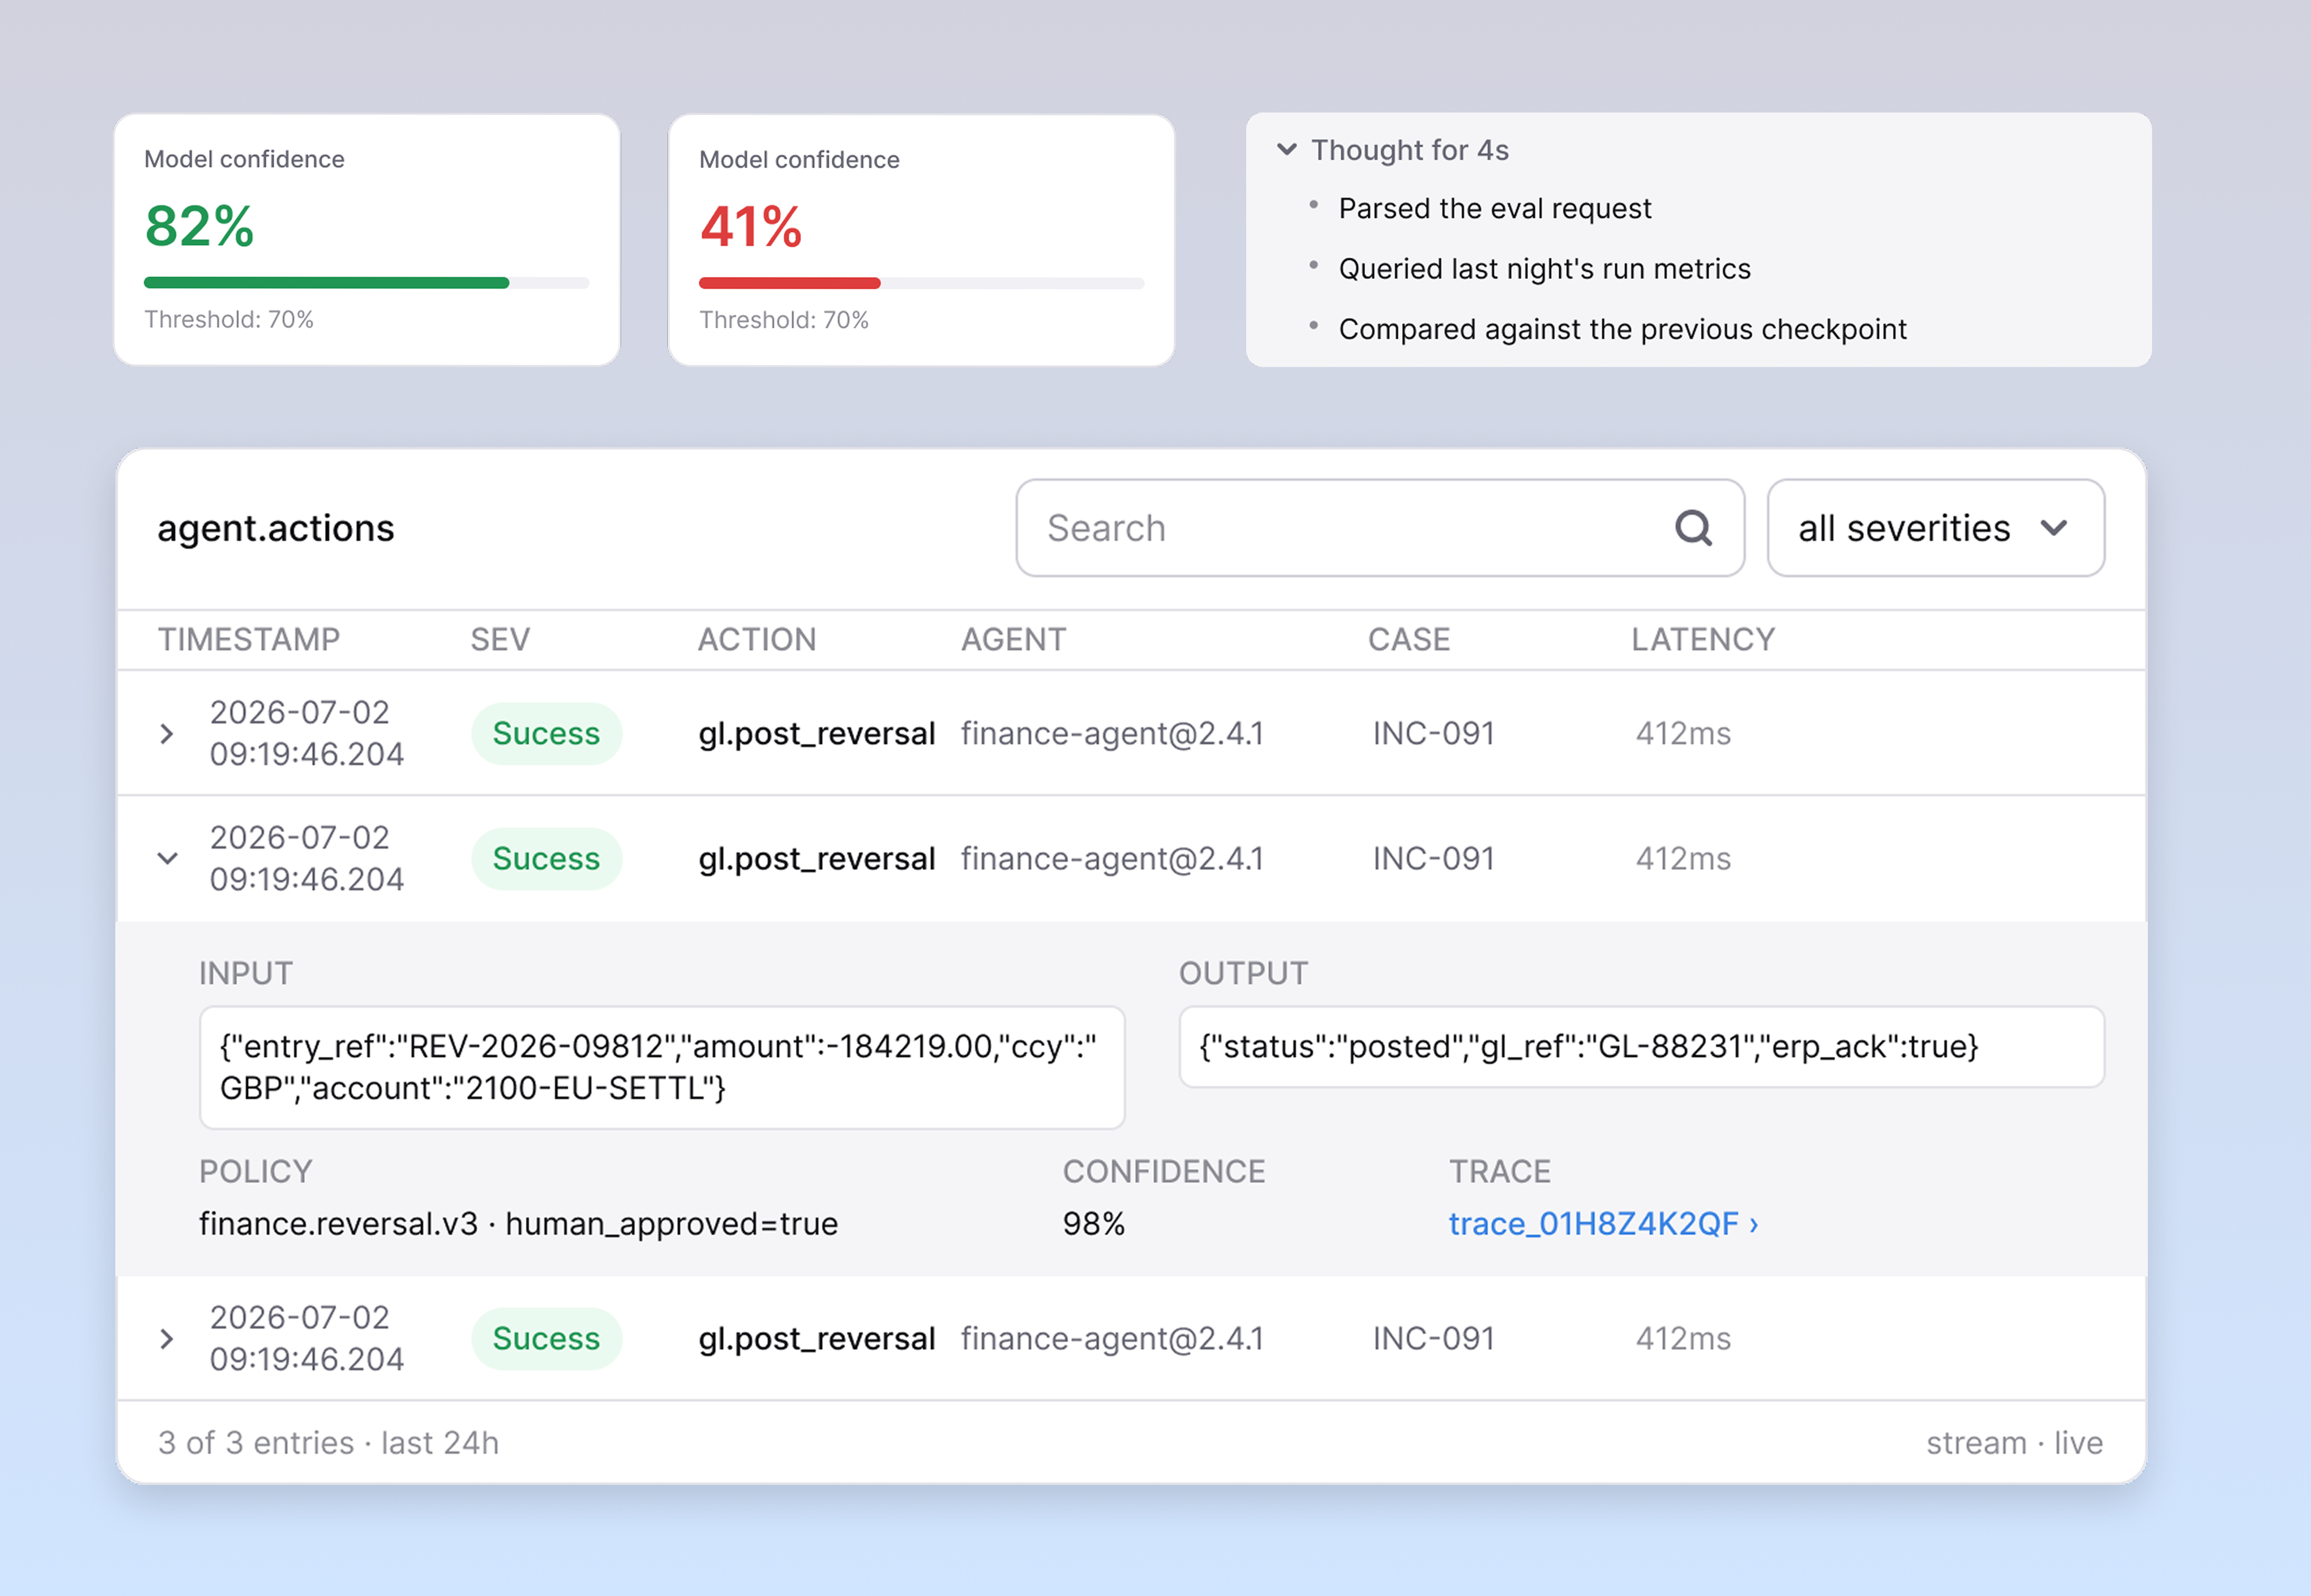Expand the collapsed entry just below table headers
The image size is (2311, 1596).
point(167,734)
